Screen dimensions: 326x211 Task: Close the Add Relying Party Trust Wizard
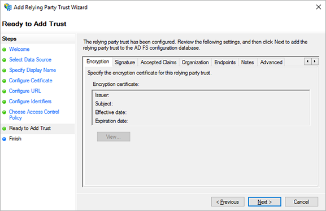coord(318,7)
